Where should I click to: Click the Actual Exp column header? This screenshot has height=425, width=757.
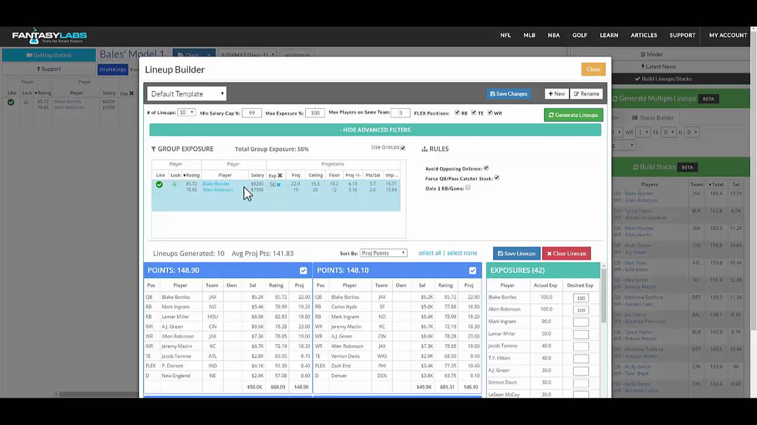tap(545, 285)
